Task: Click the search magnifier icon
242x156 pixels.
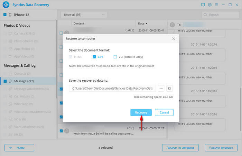Action: tap(205, 15)
